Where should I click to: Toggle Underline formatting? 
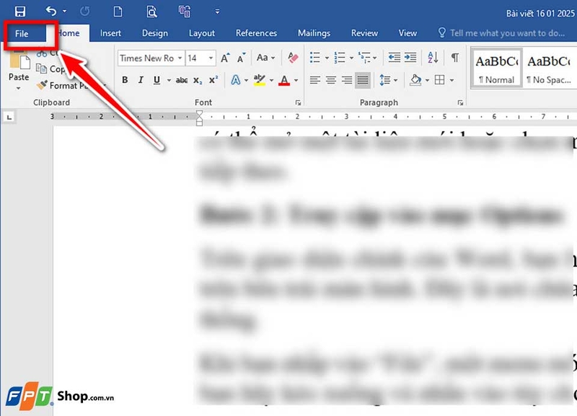157,80
